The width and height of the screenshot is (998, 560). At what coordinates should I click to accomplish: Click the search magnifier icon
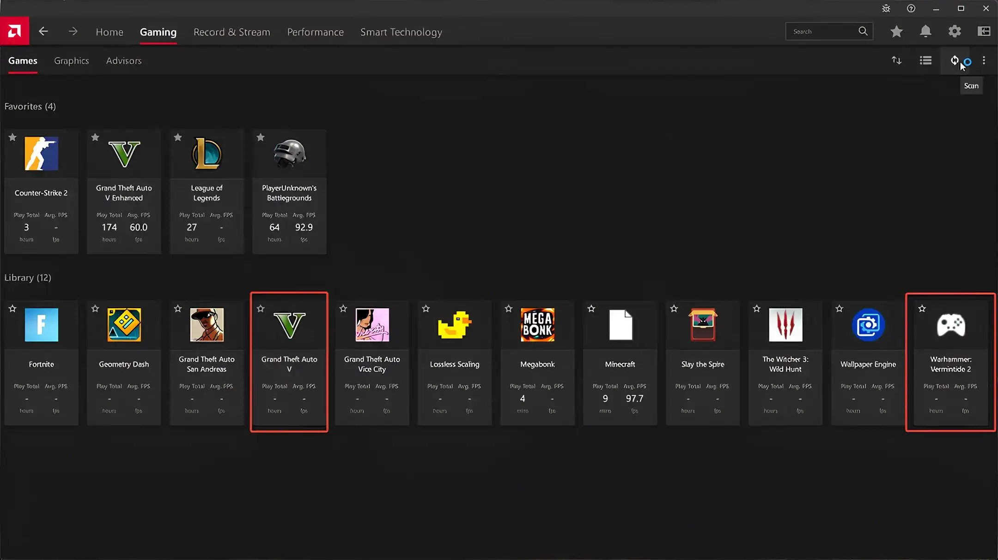pos(863,31)
